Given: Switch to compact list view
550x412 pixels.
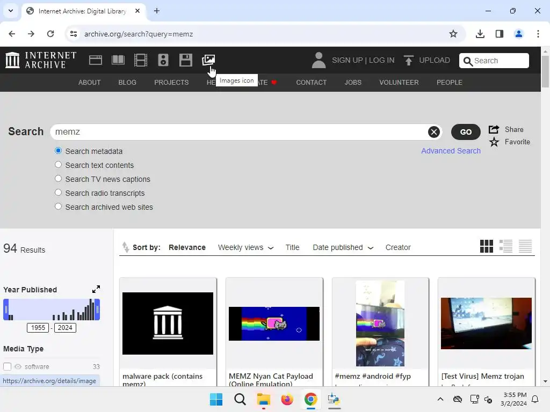Looking at the screenshot, I should (x=525, y=246).
